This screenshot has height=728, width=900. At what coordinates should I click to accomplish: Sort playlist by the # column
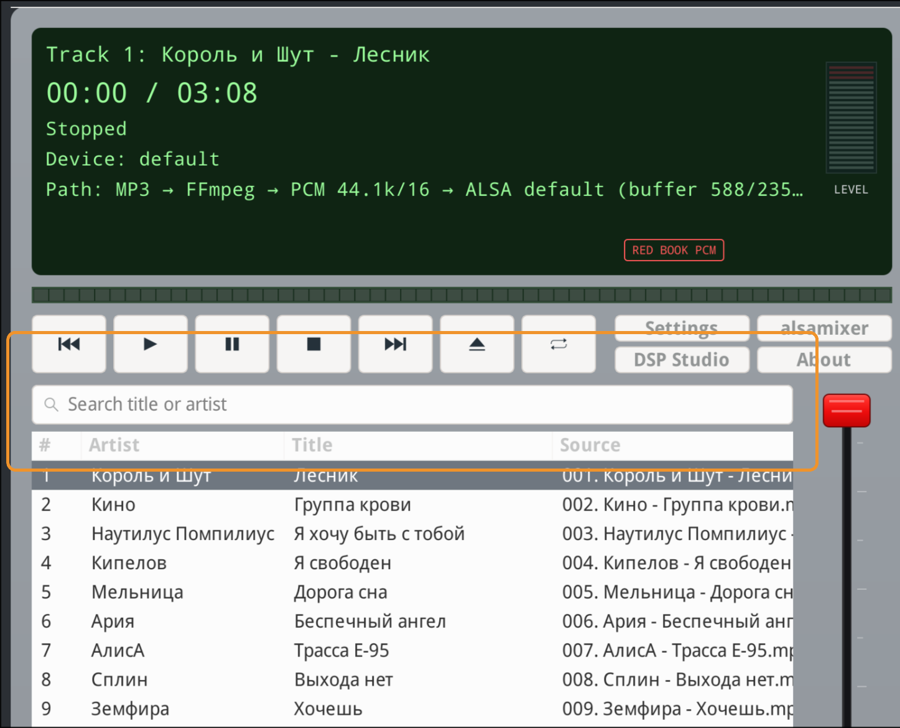click(57, 445)
